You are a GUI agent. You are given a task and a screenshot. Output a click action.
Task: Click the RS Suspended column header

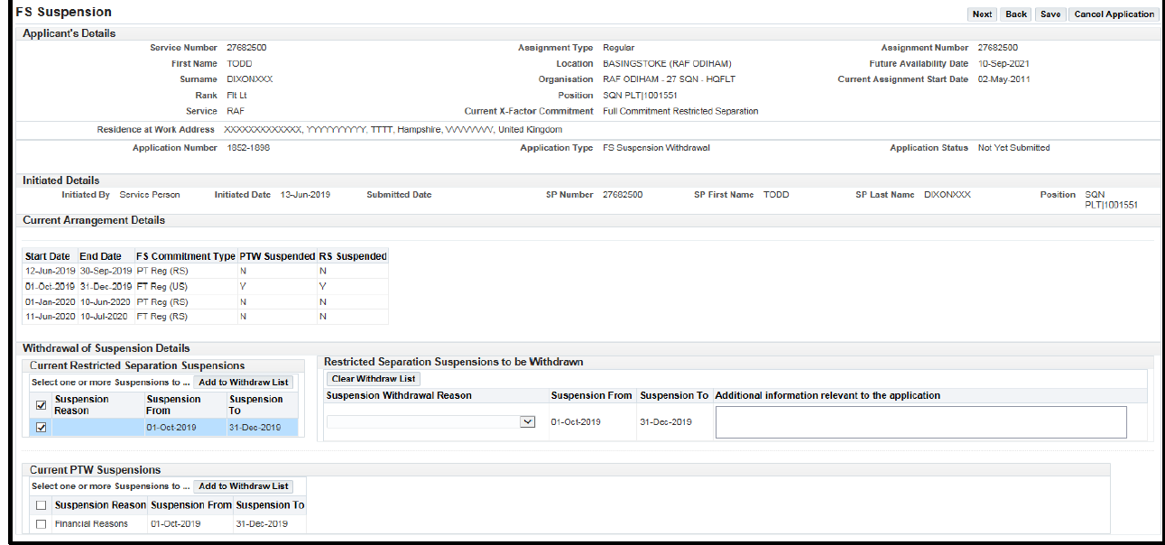353,256
